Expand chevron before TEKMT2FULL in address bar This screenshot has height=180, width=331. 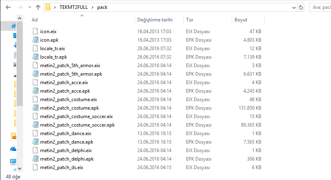[55, 7]
